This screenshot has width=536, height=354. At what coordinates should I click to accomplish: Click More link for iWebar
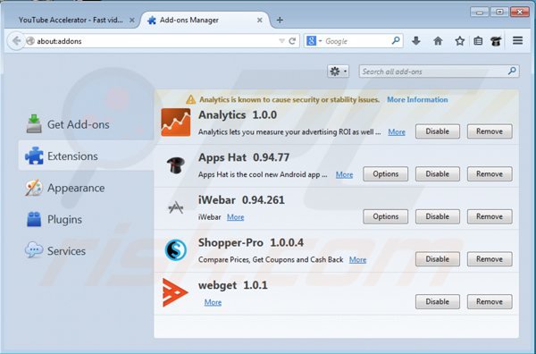236,217
